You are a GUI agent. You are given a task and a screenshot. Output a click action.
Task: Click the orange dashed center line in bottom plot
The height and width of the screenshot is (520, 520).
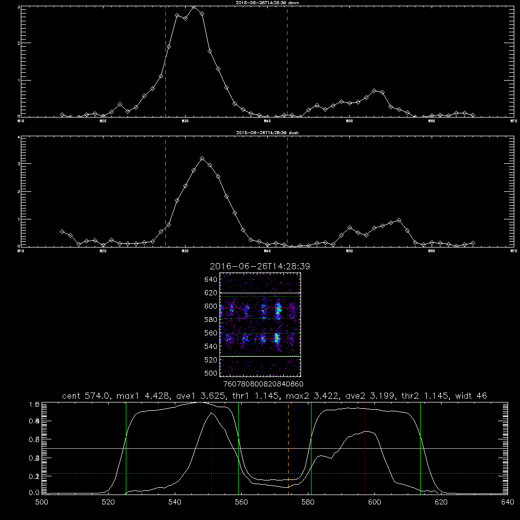point(288,448)
